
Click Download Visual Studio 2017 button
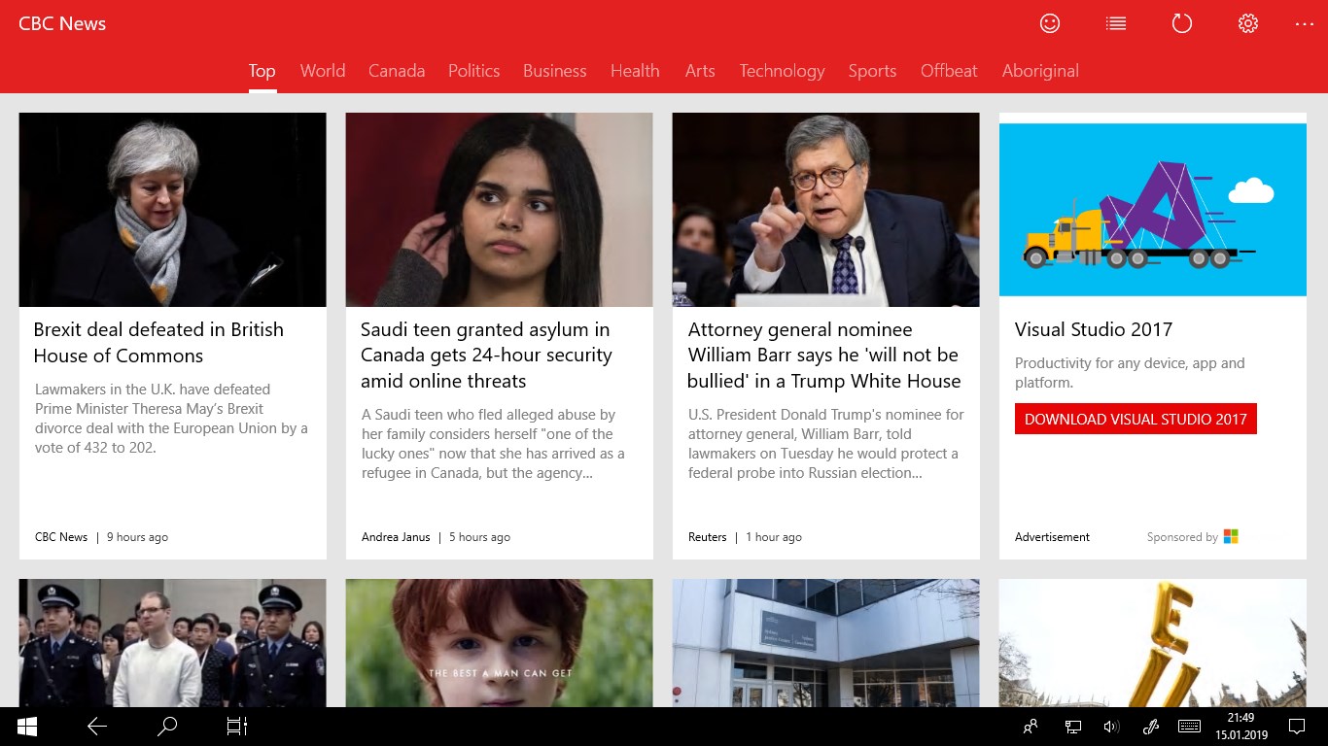(1136, 419)
